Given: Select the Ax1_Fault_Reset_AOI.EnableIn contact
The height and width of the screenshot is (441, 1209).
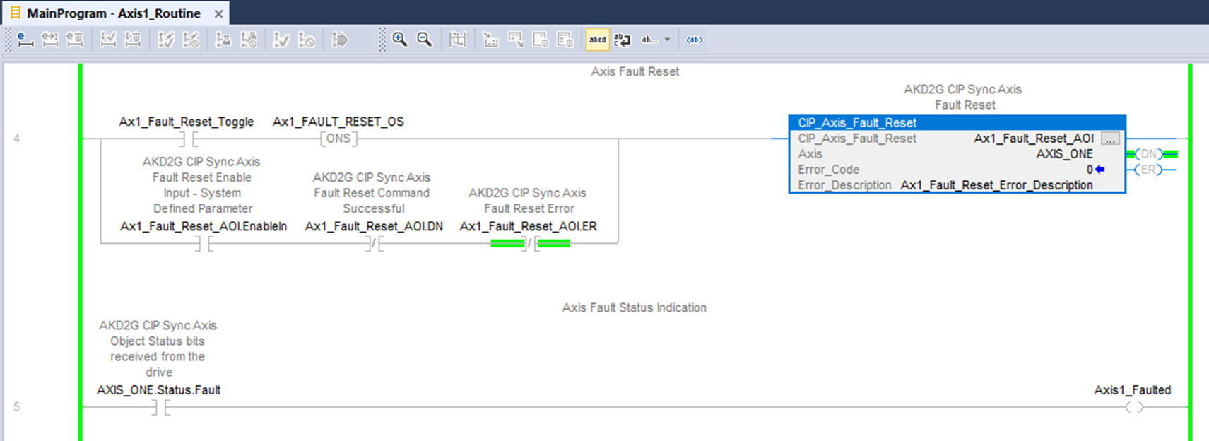Looking at the screenshot, I should 205,244.
